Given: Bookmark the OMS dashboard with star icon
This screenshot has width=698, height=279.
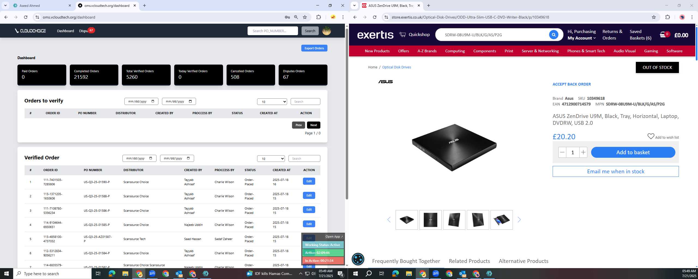Looking at the screenshot, I should [x=305, y=17].
